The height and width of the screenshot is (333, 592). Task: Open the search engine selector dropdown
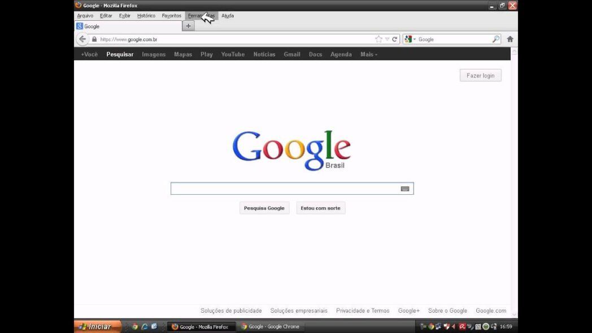(410, 39)
